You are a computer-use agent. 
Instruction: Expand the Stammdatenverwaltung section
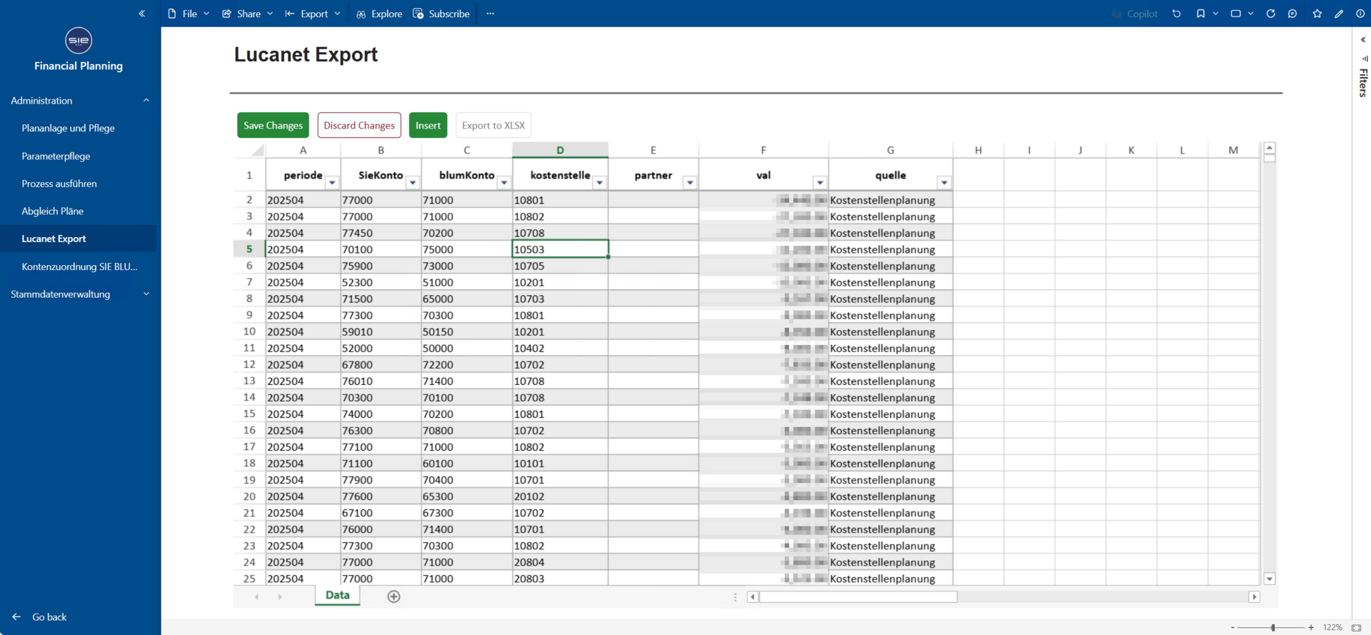pos(146,294)
